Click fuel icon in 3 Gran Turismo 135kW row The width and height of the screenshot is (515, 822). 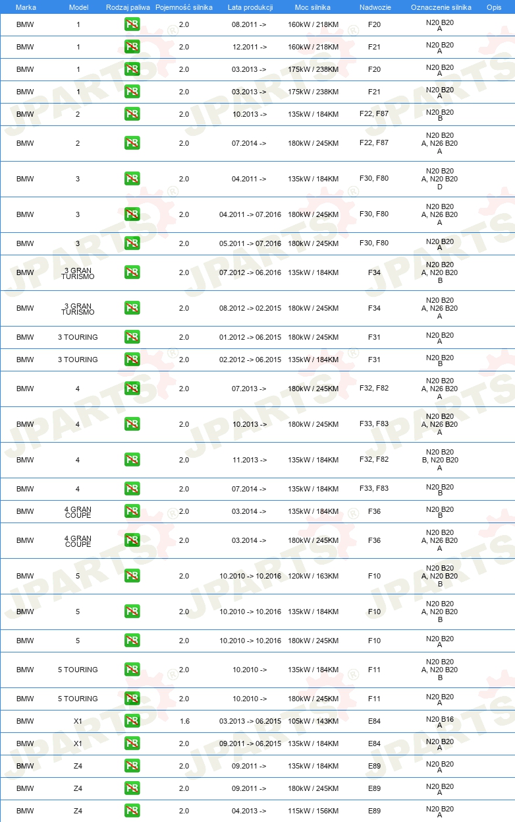132,272
